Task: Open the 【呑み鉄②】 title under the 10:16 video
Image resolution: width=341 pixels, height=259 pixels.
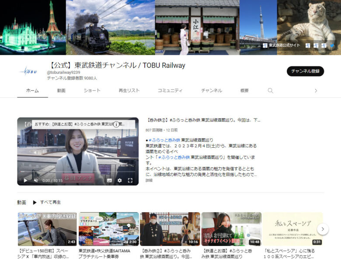Action: (x=166, y=254)
